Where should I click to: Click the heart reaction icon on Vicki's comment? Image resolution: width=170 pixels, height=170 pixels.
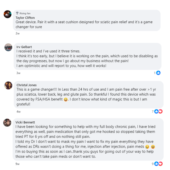click(x=161, y=163)
